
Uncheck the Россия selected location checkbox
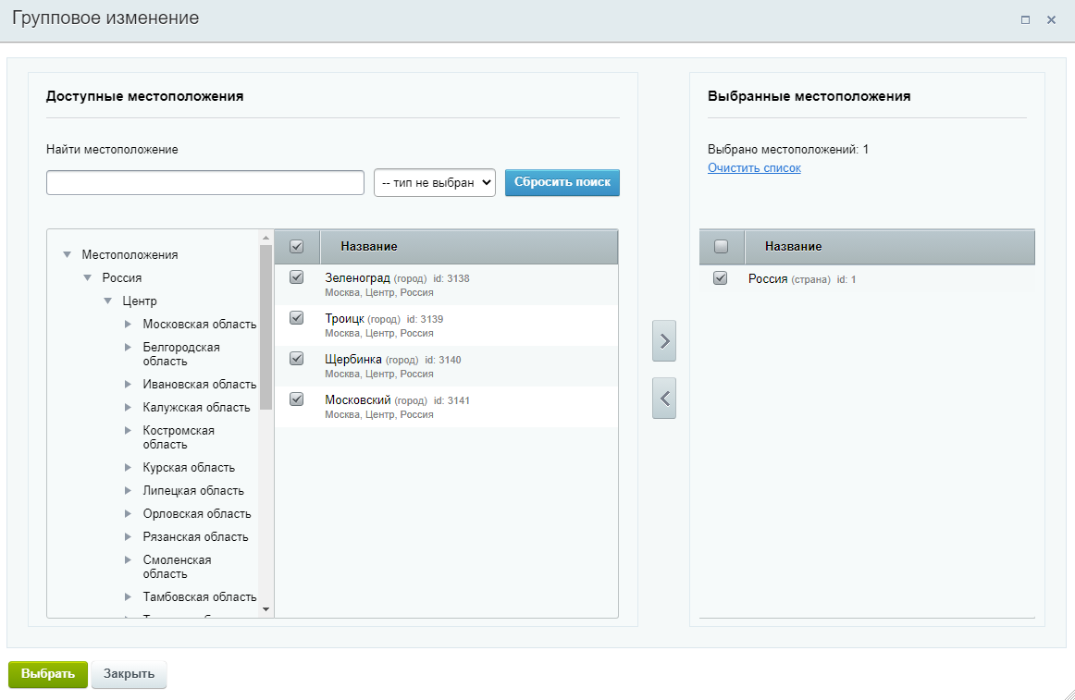point(721,278)
